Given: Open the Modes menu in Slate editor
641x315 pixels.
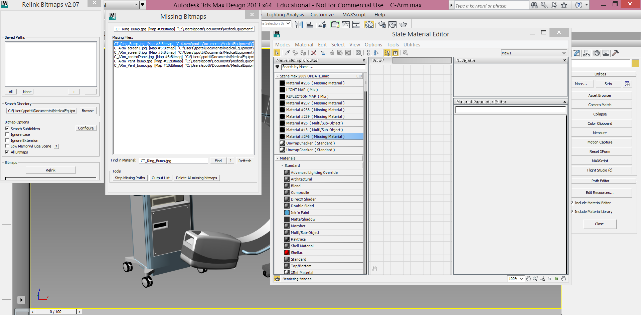Looking at the screenshot, I should pyautogui.click(x=283, y=45).
